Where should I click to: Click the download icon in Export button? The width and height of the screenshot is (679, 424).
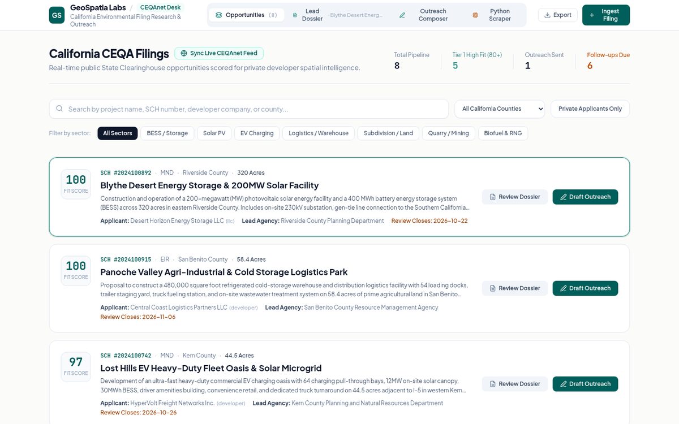click(547, 15)
